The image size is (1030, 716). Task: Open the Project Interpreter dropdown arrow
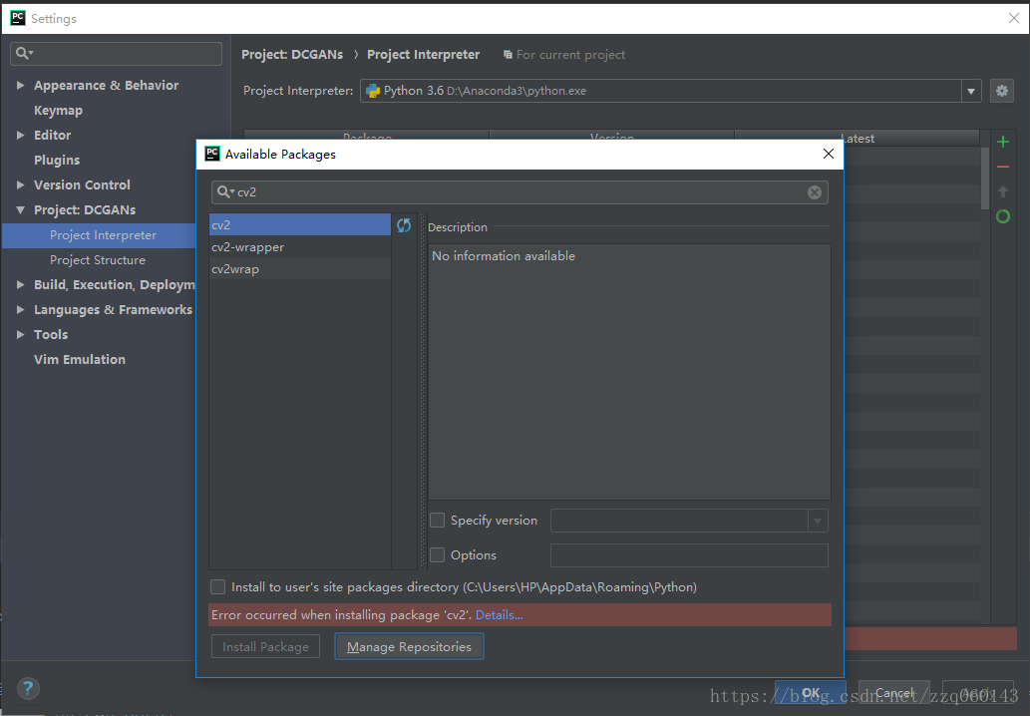click(x=971, y=92)
